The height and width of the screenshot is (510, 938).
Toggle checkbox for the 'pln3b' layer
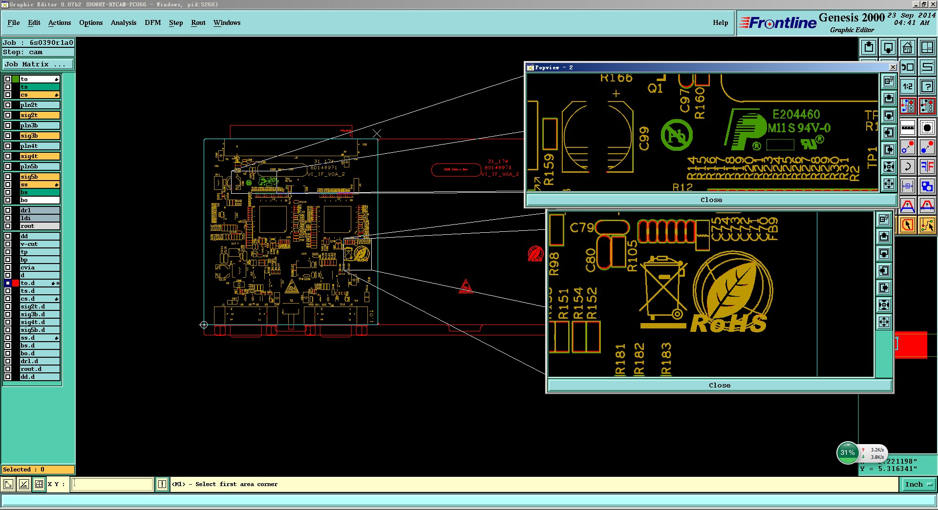8,125
